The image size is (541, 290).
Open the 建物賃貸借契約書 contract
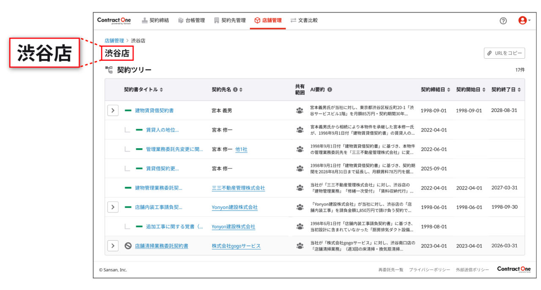[154, 111]
